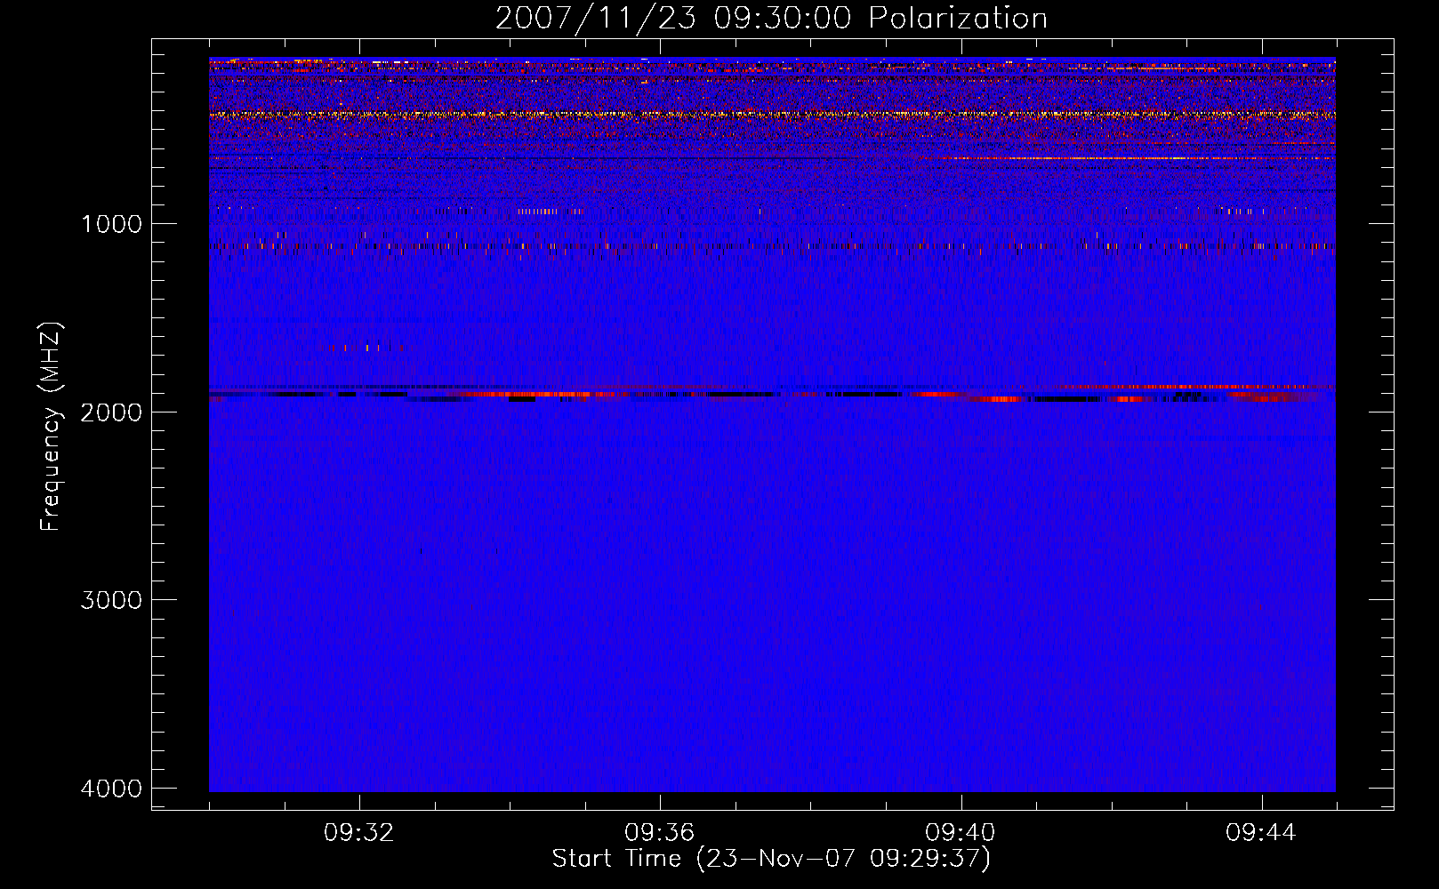Click the plot title '2007/11/23 09:30:00 Polarization'
This screenshot has height=889, width=1439.
coord(771,19)
